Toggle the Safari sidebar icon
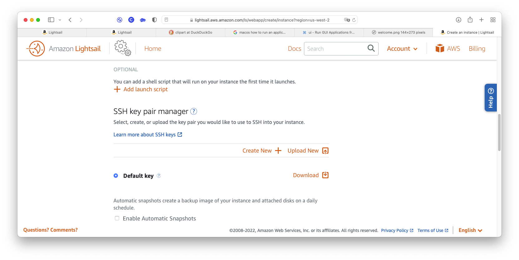Viewport: 519px width, 260px height. 51,20
